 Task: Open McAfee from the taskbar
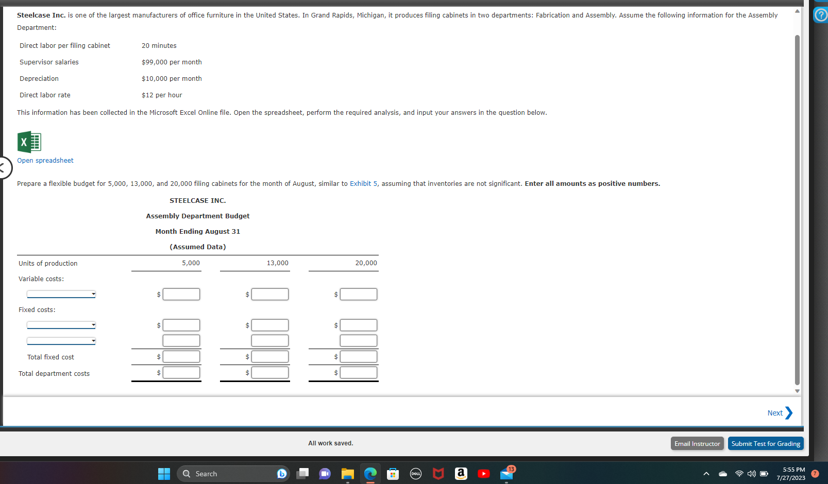coord(438,474)
